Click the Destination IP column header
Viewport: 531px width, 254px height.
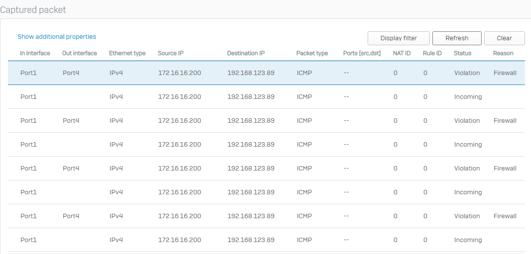tap(246, 53)
